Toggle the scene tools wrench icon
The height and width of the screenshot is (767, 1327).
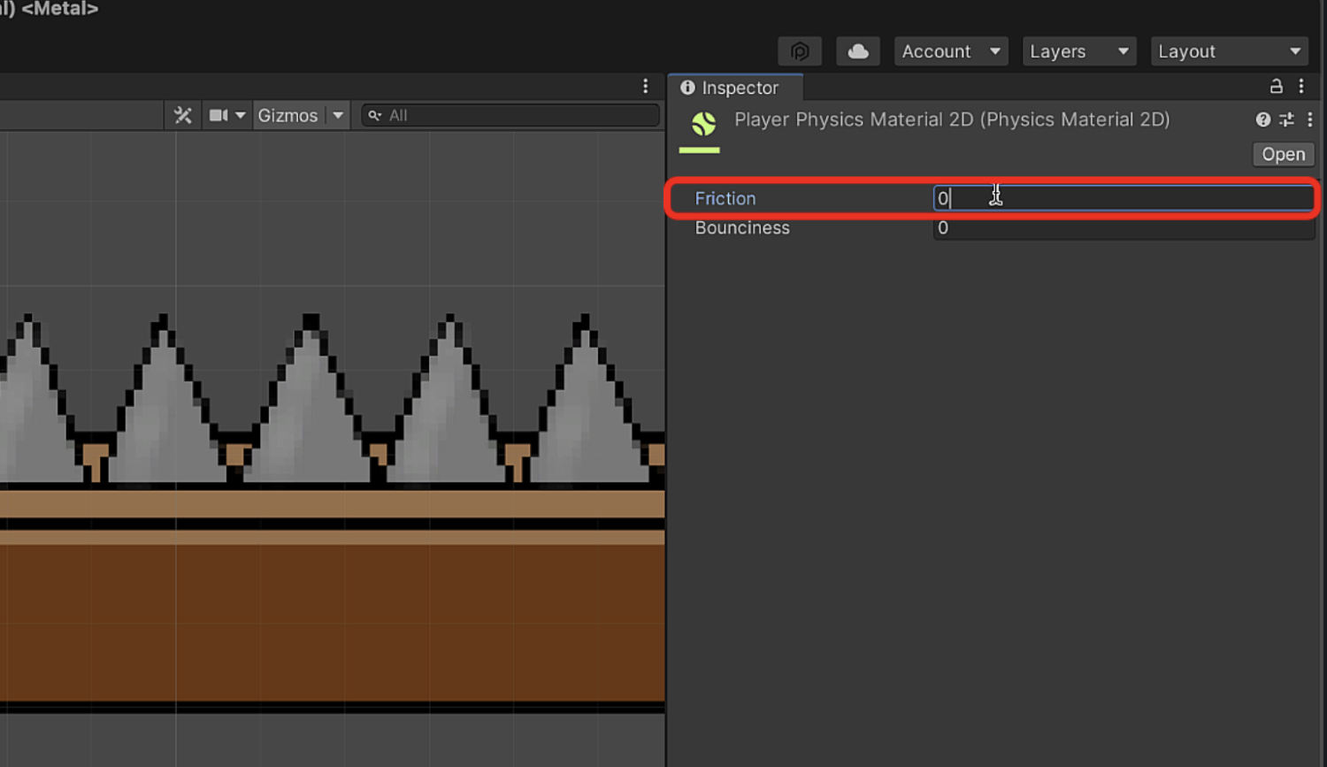coord(183,116)
